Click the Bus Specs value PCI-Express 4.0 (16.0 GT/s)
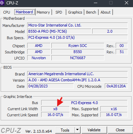 click(78, 37)
